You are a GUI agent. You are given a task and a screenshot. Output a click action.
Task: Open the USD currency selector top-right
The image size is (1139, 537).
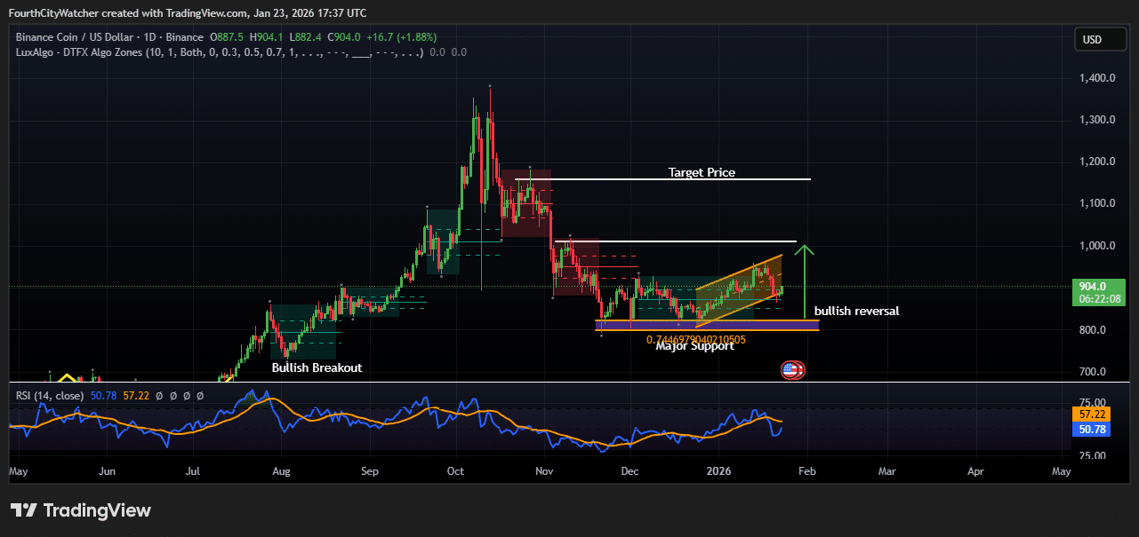click(x=1099, y=39)
